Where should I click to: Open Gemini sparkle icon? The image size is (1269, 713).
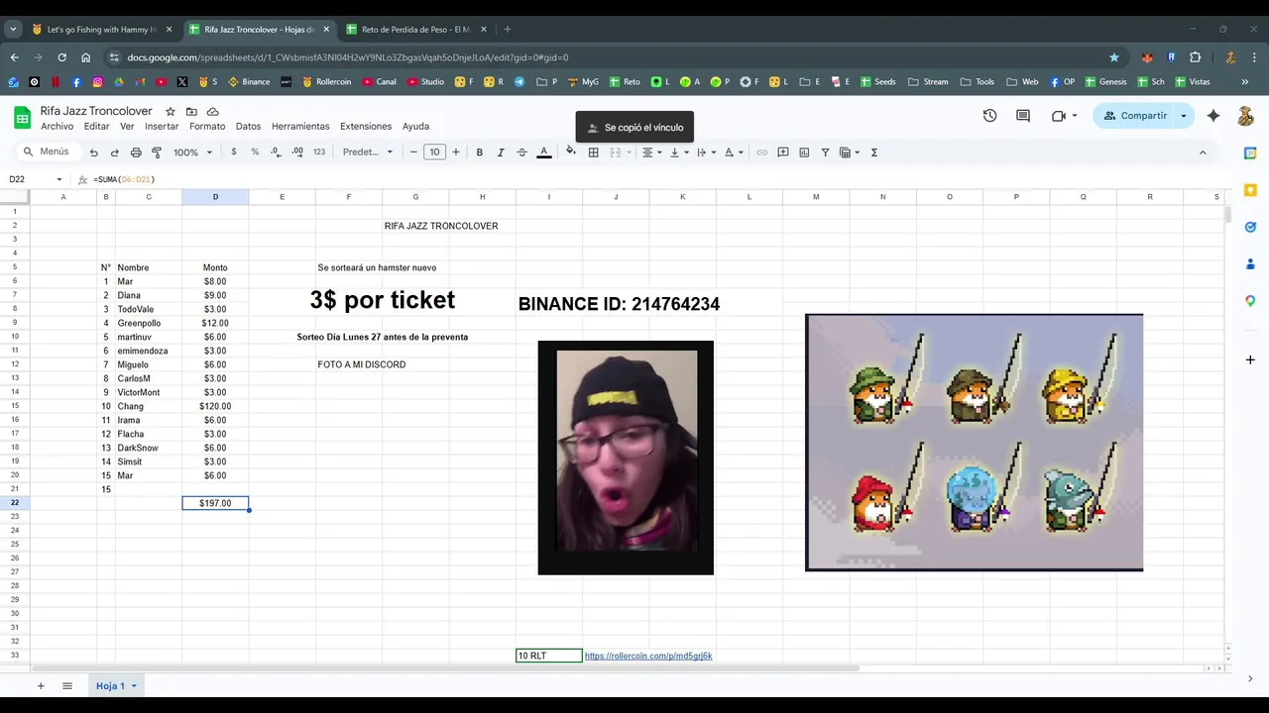[1213, 116]
